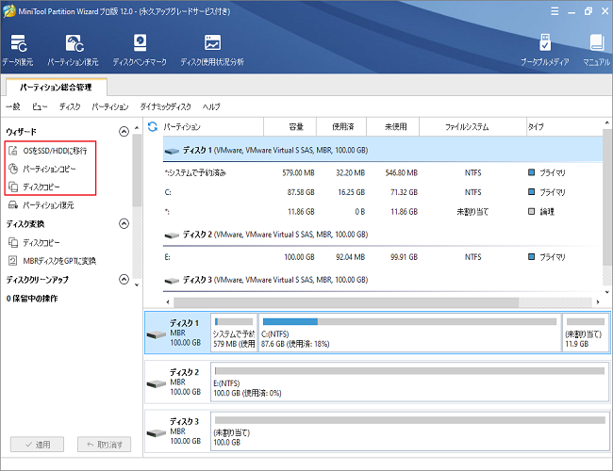The image size is (613, 471).
Task: Create ブータブルメディア
Action: point(544,50)
